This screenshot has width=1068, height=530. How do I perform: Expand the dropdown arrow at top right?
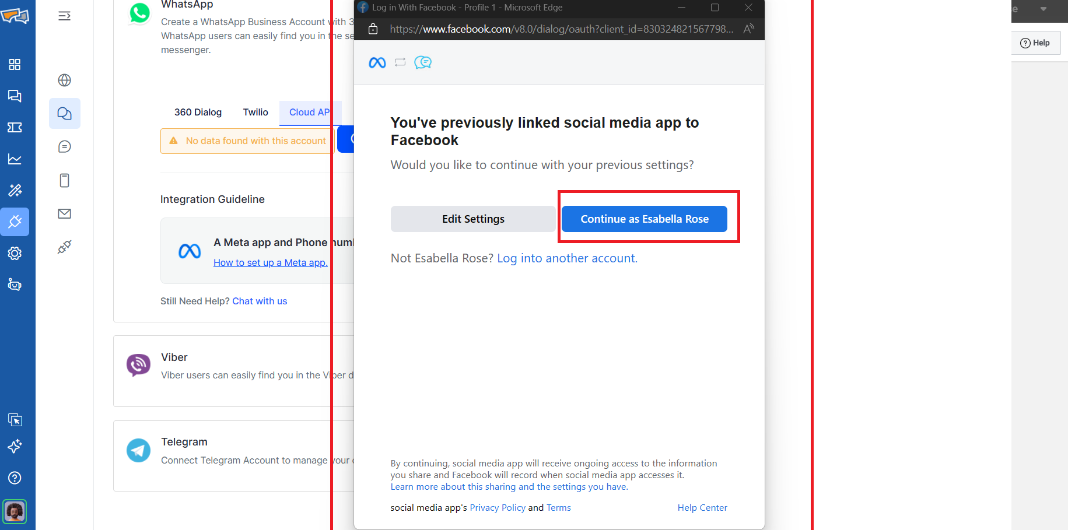[1043, 9]
